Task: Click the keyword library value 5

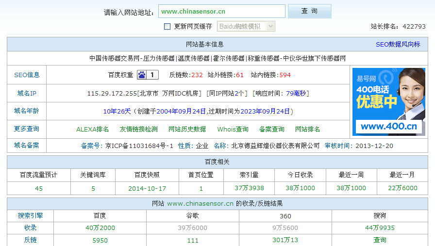Action: click(x=93, y=189)
